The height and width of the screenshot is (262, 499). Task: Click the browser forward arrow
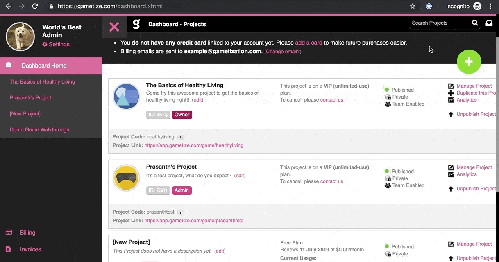pos(22,6)
